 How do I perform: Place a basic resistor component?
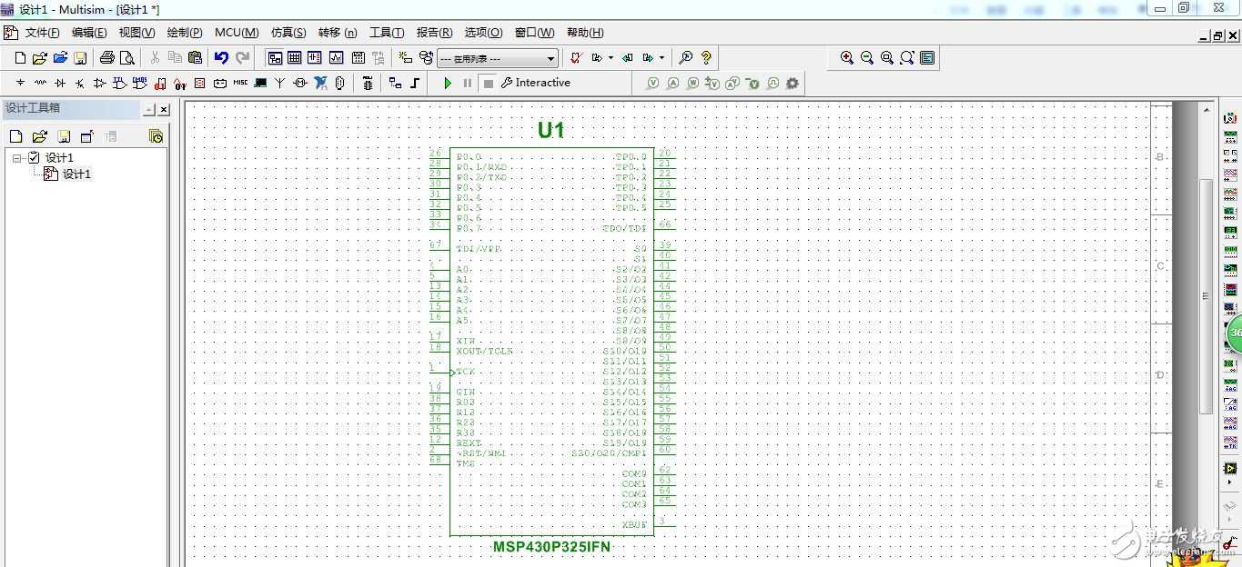coord(40,83)
